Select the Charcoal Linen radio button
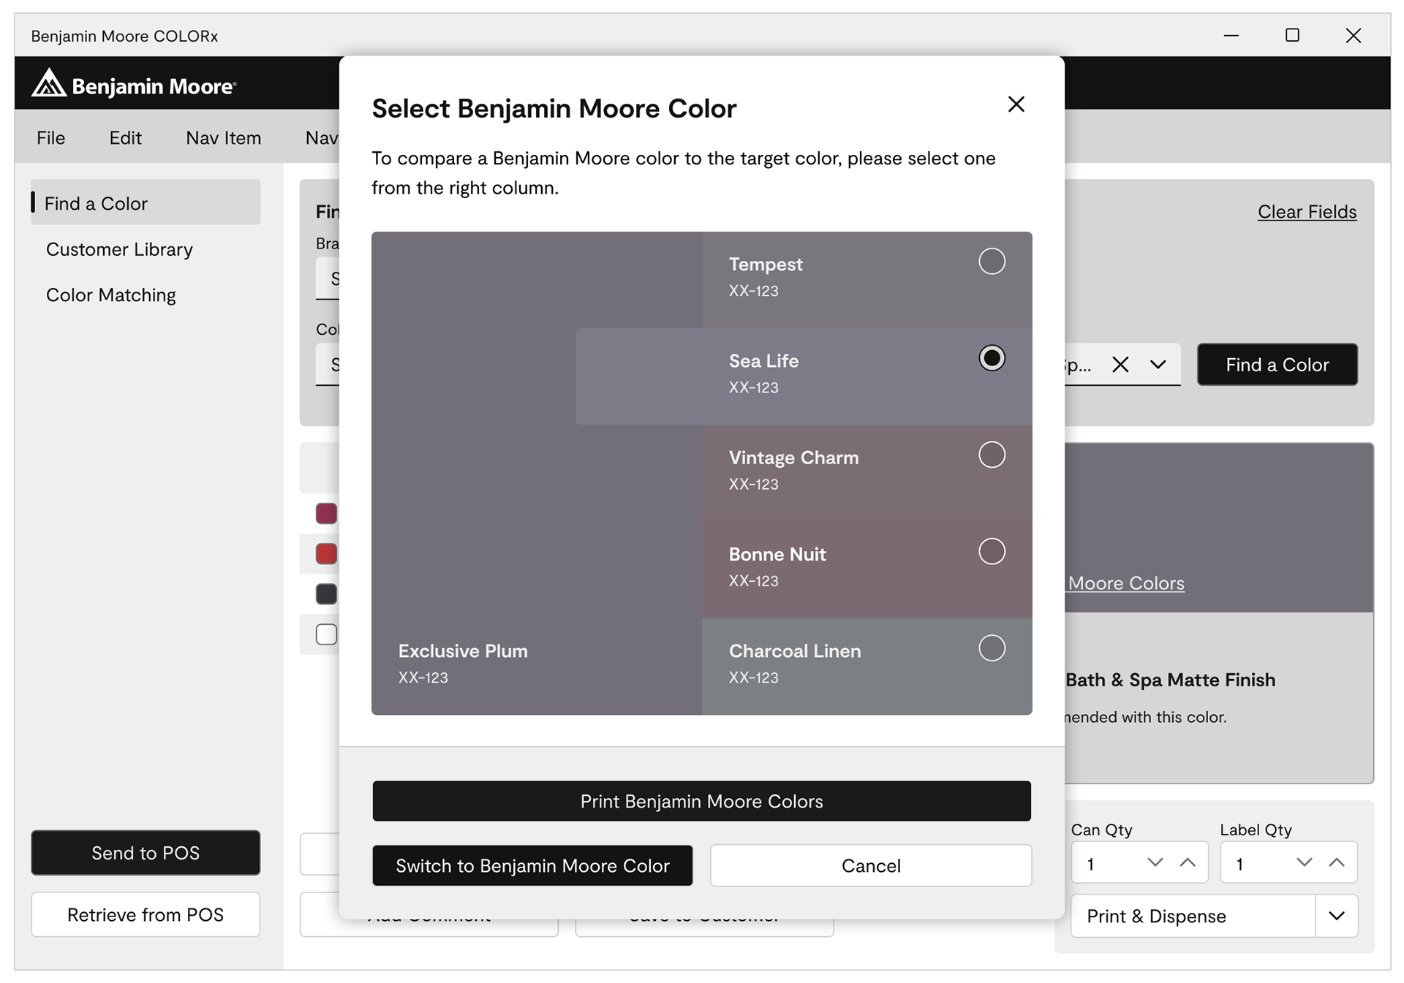 (992, 648)
